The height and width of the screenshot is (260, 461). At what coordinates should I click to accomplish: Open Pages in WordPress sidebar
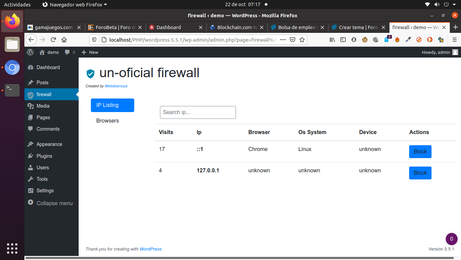coord(52,117)
